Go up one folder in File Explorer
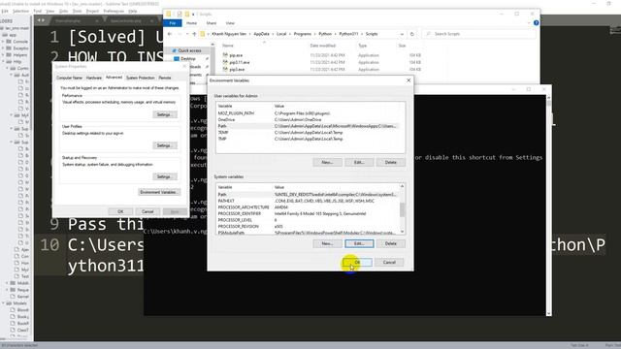 point(194,34)
